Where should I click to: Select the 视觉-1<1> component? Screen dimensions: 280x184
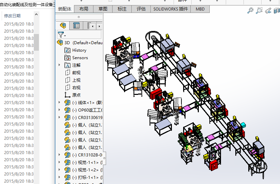tap(87, 163)
